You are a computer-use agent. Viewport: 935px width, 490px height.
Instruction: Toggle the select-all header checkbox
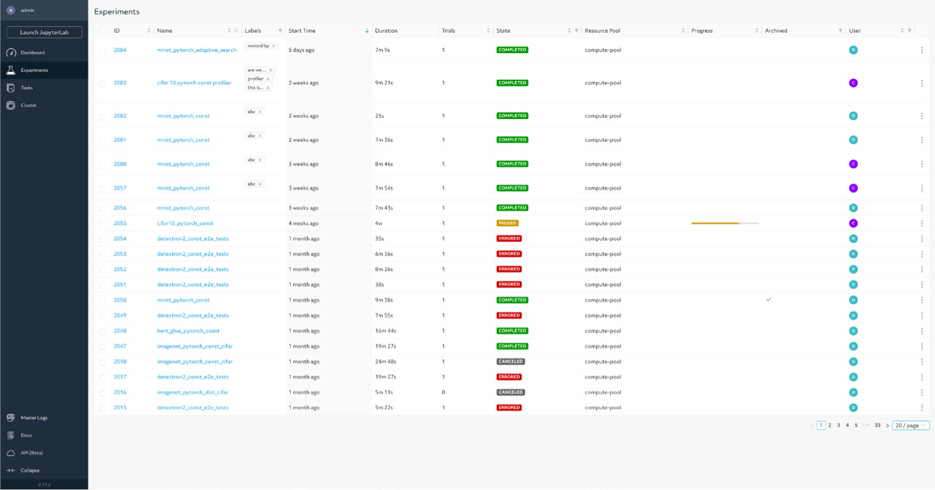(102, 31)
